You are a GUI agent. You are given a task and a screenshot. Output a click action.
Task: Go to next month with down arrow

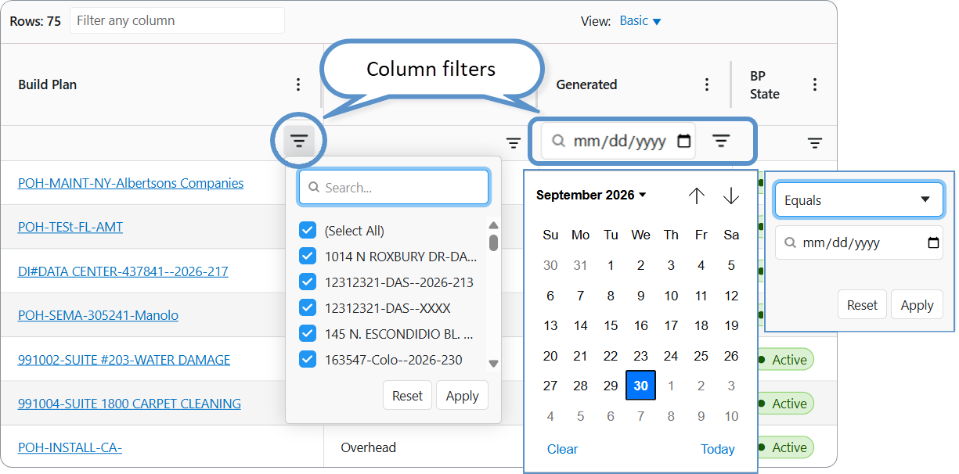731,196
